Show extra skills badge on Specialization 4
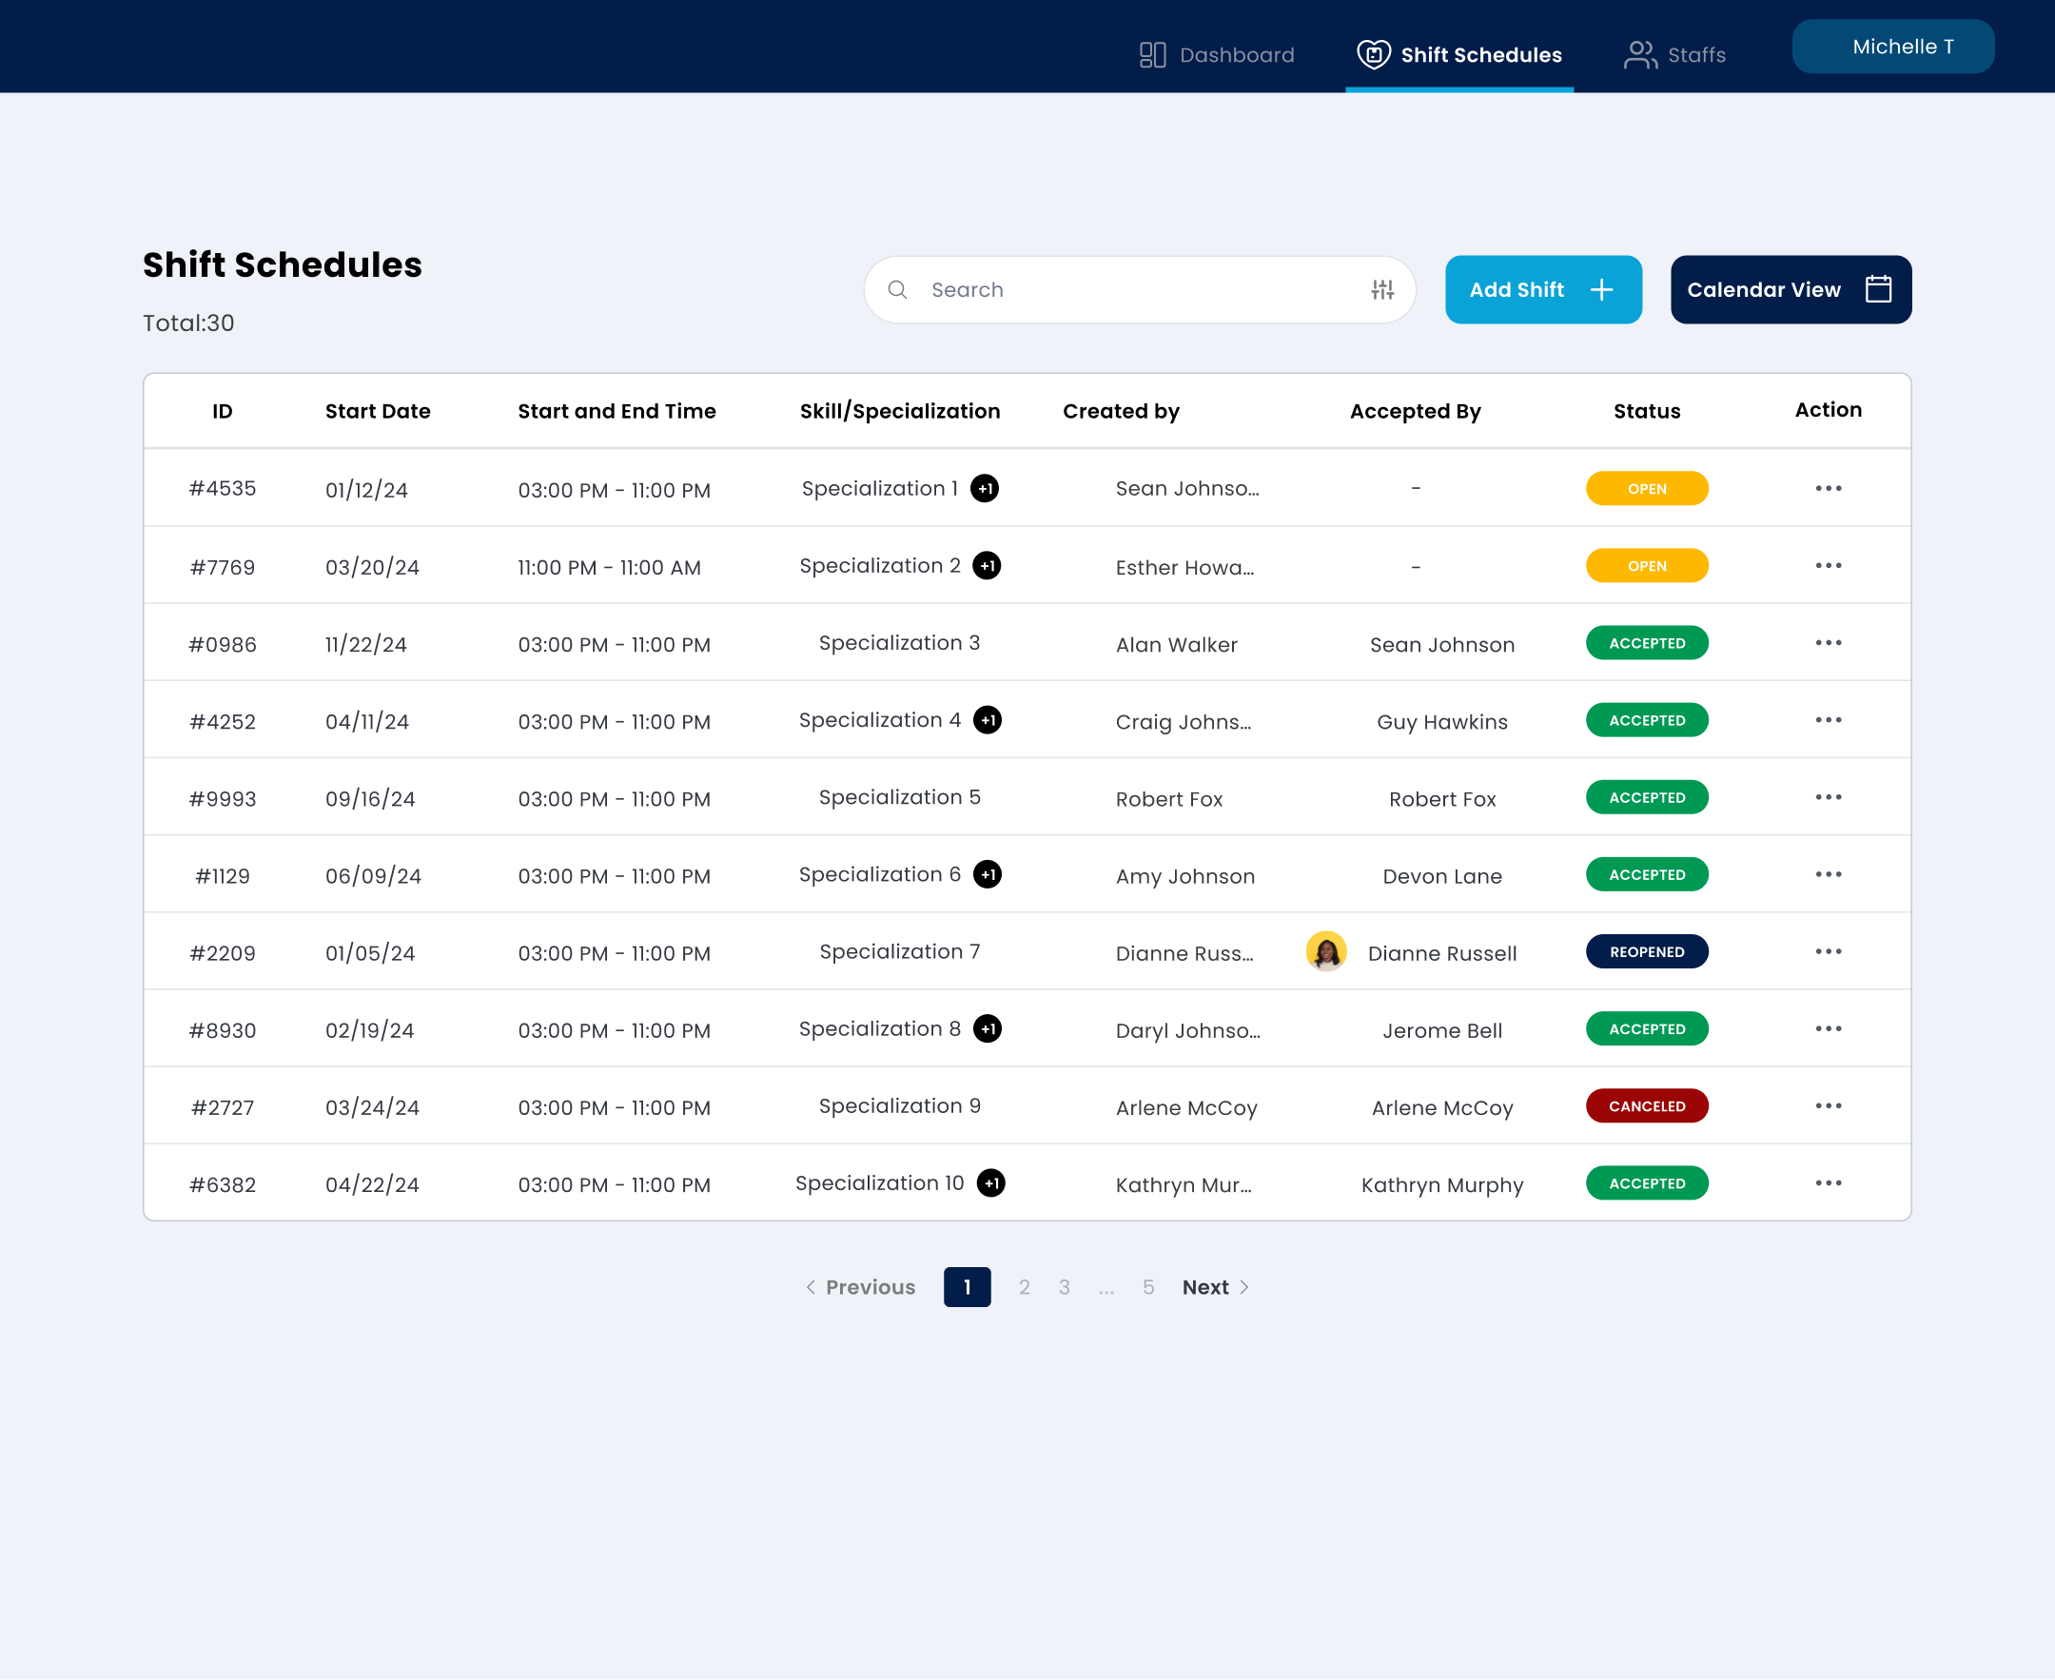 pos(987,720)
